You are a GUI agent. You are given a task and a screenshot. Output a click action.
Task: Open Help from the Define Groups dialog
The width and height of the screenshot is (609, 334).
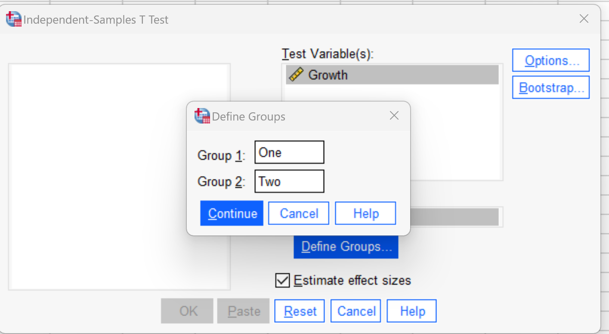[x=365, y=213]
